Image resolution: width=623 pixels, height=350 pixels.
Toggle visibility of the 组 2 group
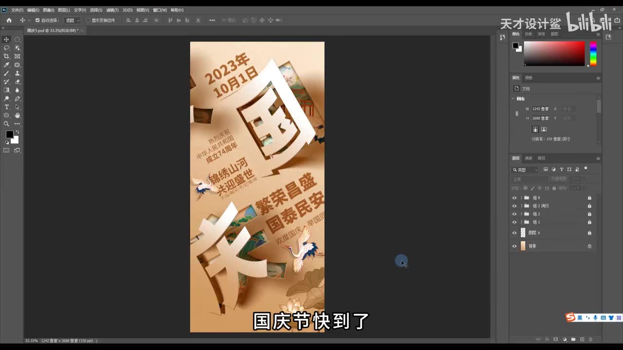point(514,214)
